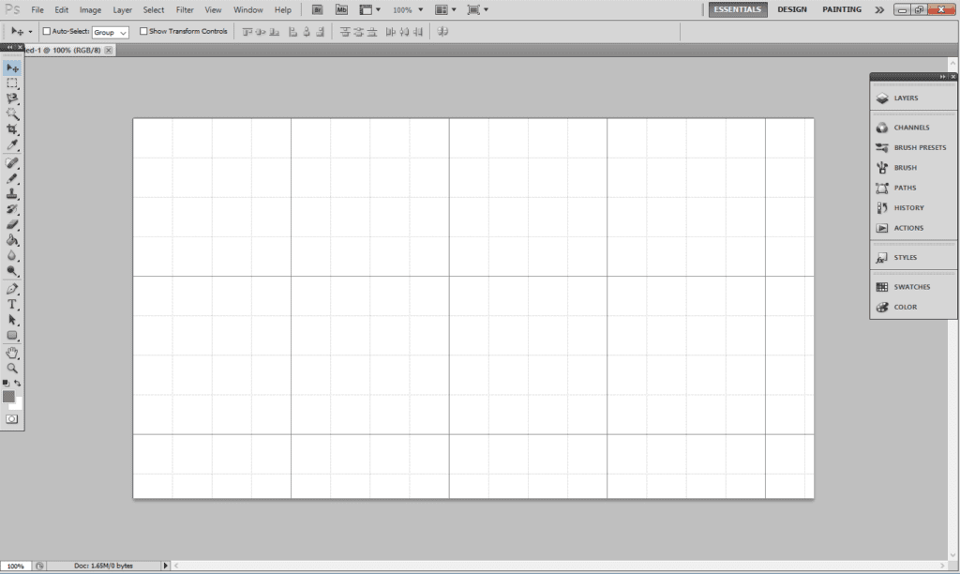
Task: Expand the Arrange Documents dropdown
Action: (x=445, y=9)
